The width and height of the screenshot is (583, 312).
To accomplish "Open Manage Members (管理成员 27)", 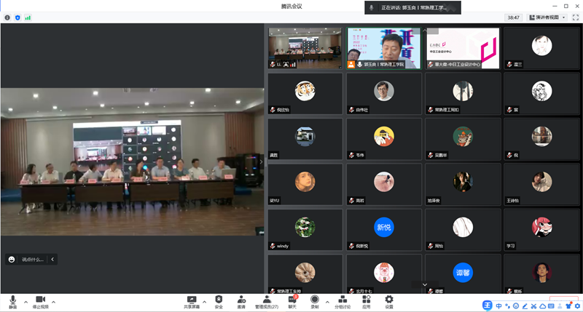I will click(x=267, y=302).
